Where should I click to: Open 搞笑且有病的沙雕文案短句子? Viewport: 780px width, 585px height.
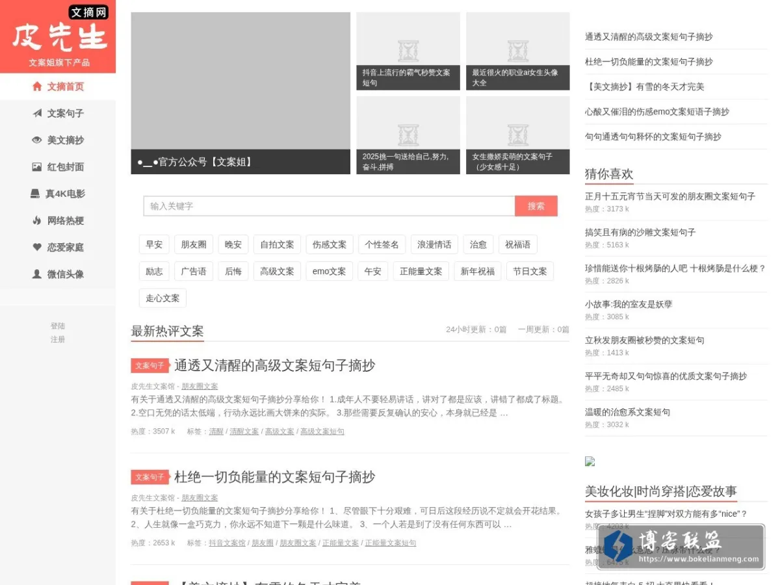pyautogui.click(x=640, y=232)
